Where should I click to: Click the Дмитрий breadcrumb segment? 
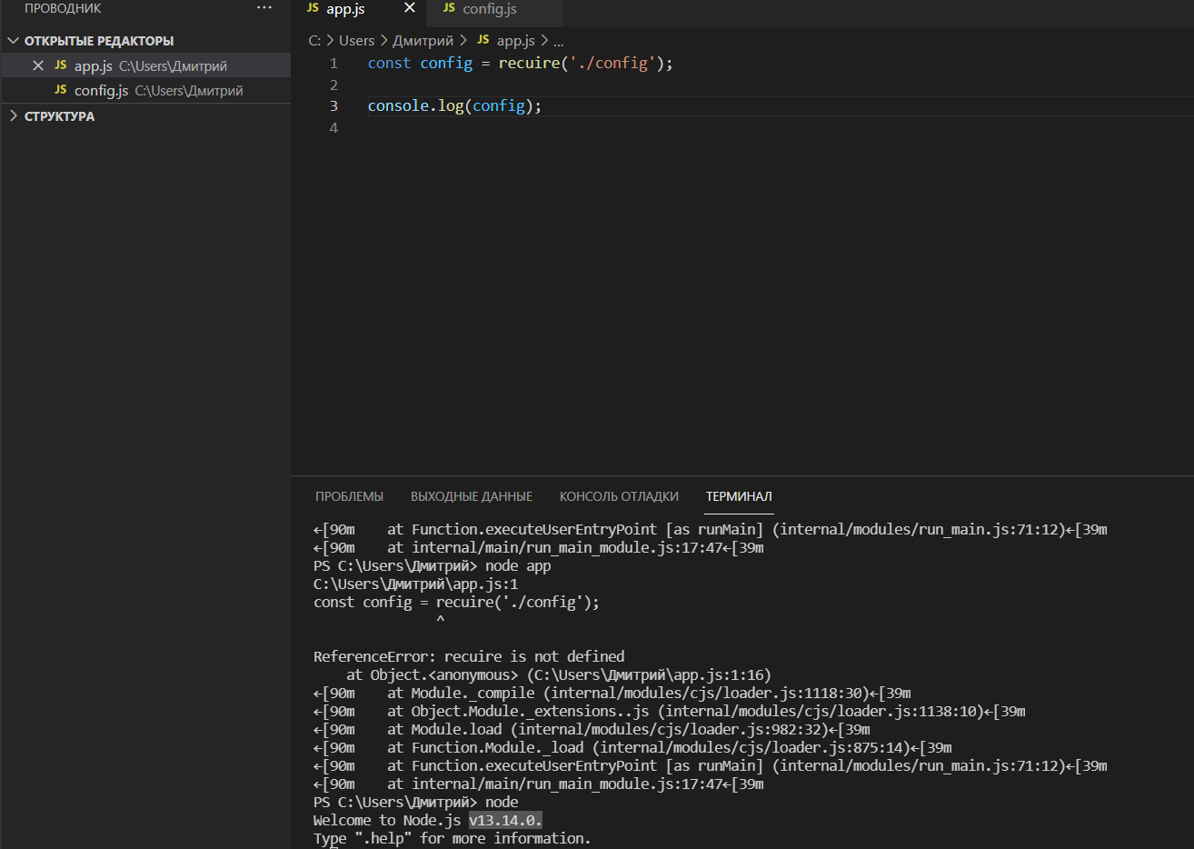point(423,41)
